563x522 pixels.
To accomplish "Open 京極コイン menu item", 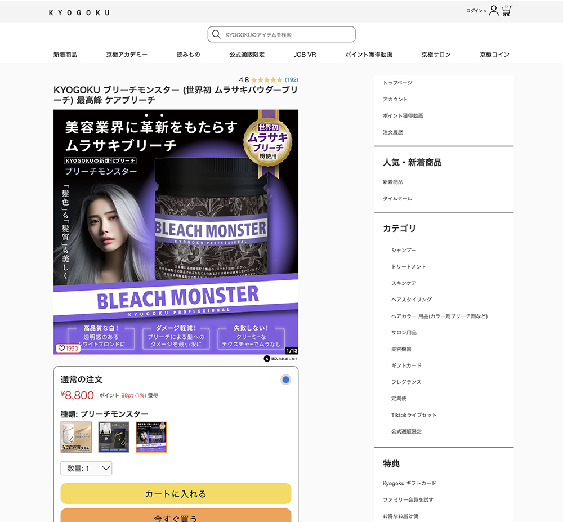I will [494, 55].
